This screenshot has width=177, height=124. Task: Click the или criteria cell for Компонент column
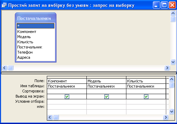click(x=67, y=107)
